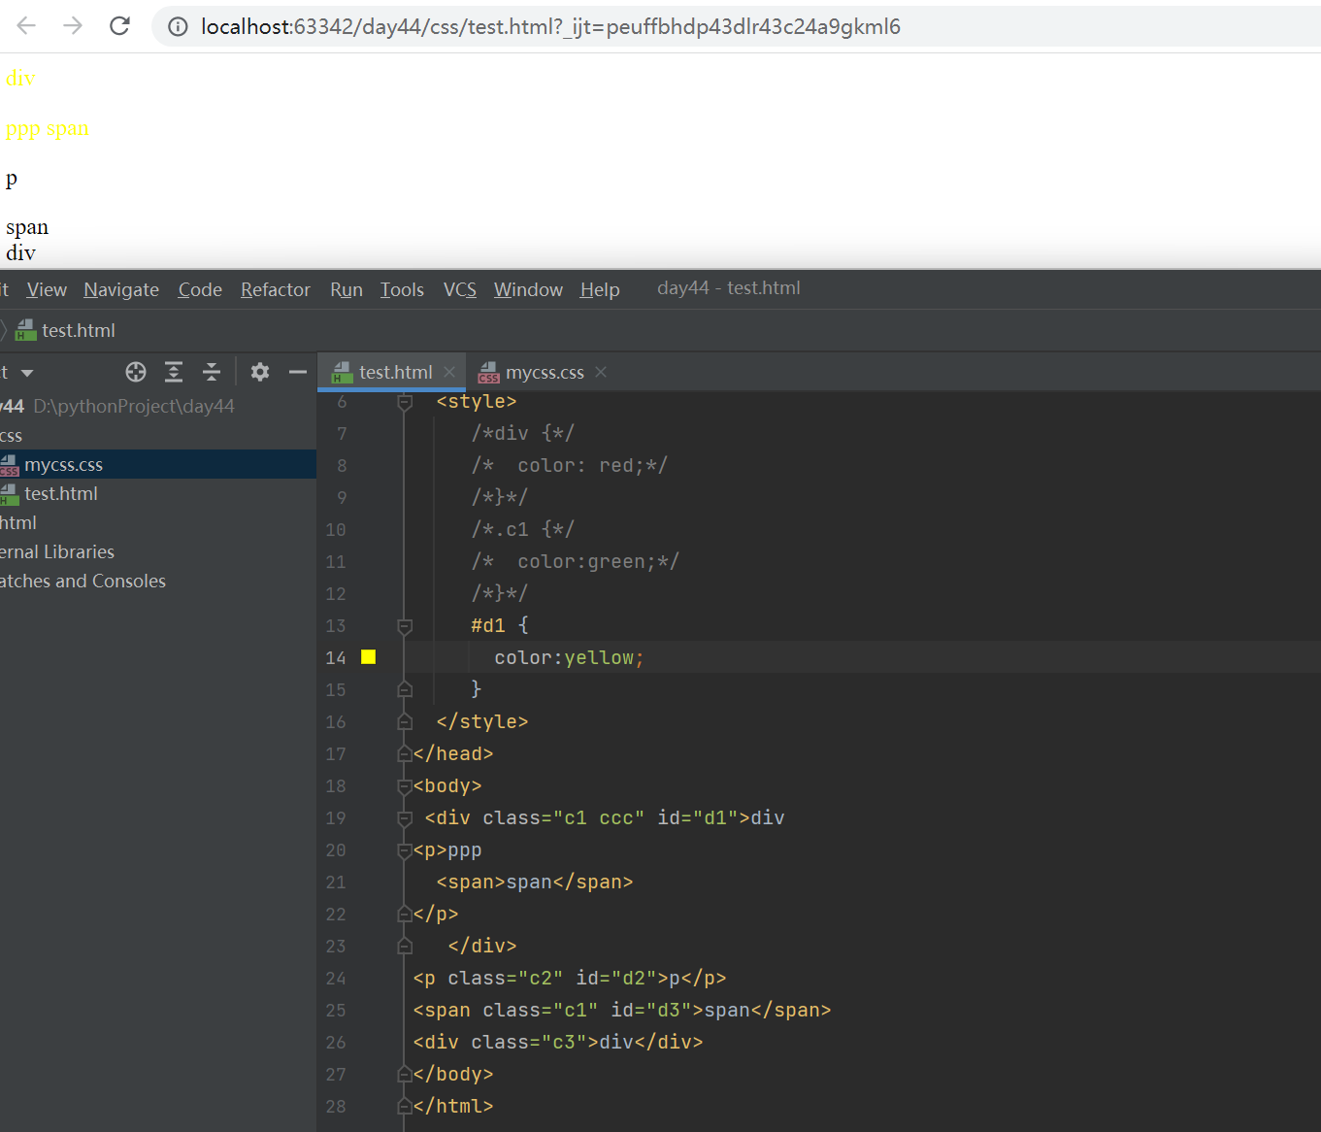Click the '#d1 {' selector in editor
Viewport: 1321px width, 1132px height.
[x=500, y=625]
